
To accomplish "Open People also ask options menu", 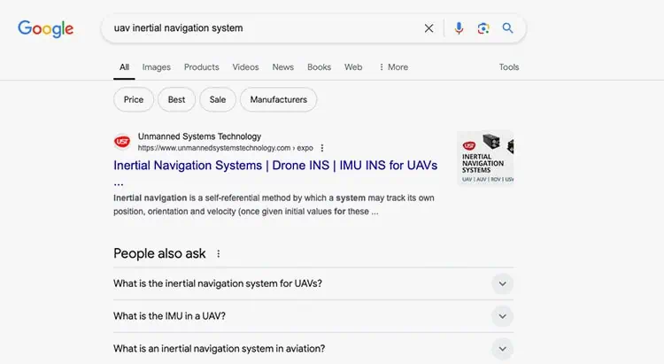I will coord(219,254).
